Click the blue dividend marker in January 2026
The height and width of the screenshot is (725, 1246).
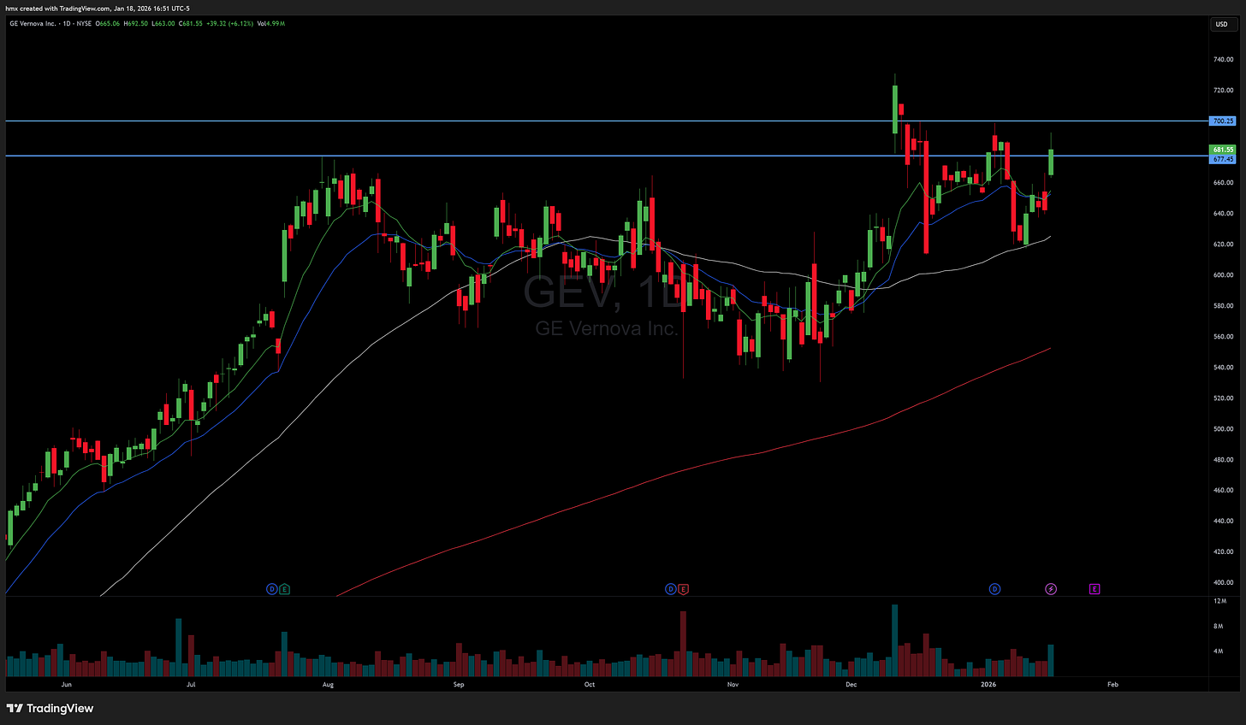(994, 589)
